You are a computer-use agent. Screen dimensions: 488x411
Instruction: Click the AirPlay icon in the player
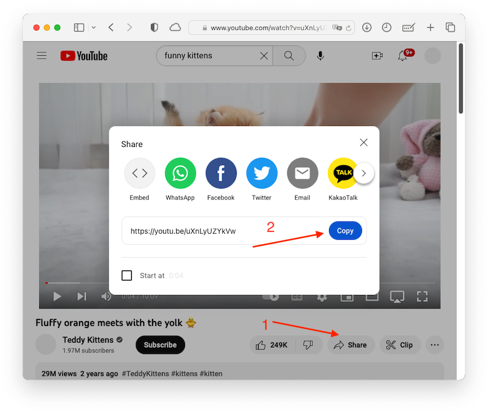[397, 297]
